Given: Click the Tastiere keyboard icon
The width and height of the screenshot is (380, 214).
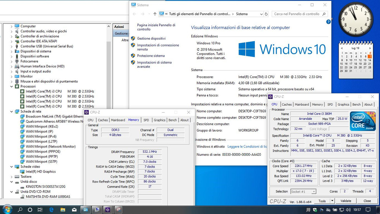Looking at the screenshot, I should point(17,177).
